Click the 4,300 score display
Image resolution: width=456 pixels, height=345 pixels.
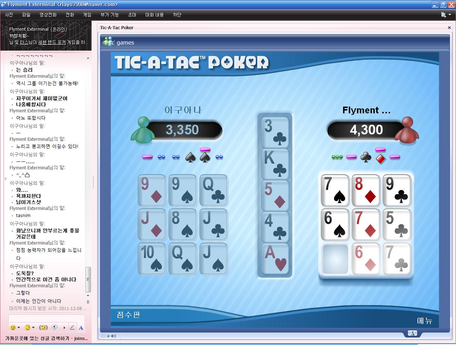pyautogui.click(x=367, y=130)
